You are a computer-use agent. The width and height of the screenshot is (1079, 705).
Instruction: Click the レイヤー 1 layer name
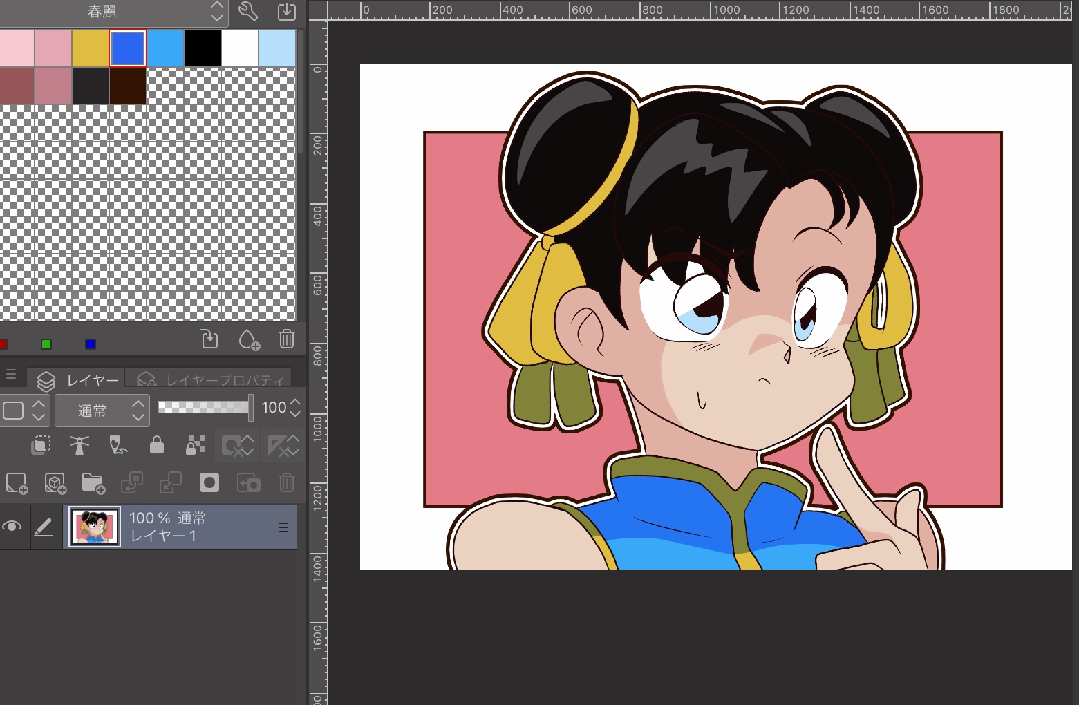pos(164,536)
